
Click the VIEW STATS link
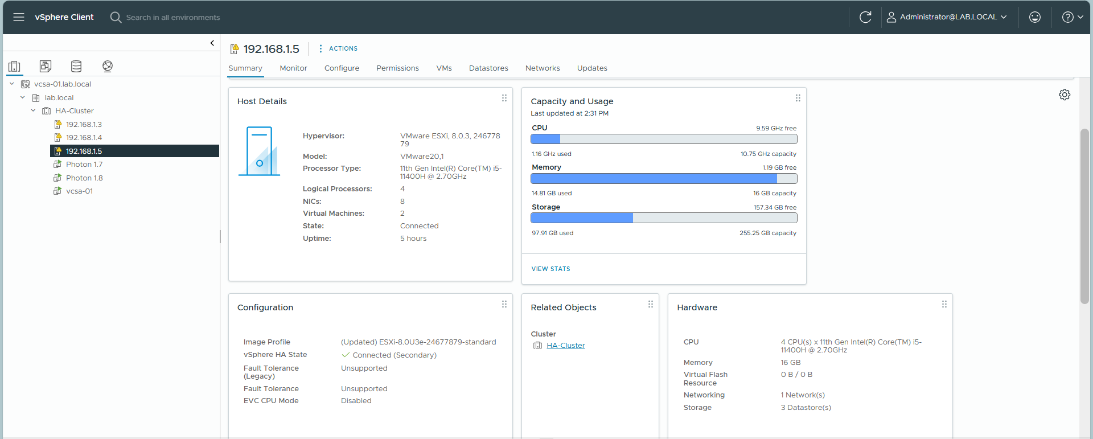tap(550, 269)
